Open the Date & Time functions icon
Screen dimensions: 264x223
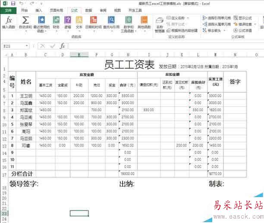(94, 20)
